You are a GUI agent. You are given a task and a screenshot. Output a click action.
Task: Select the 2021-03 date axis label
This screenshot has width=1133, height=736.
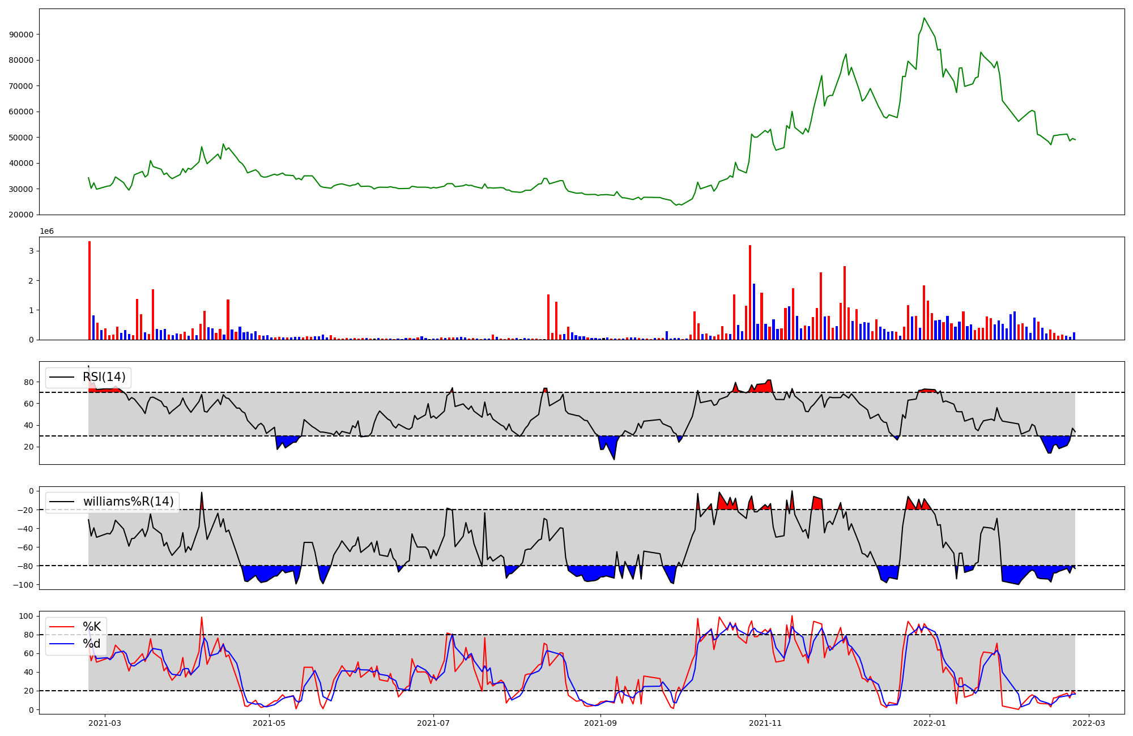(105, 722)
